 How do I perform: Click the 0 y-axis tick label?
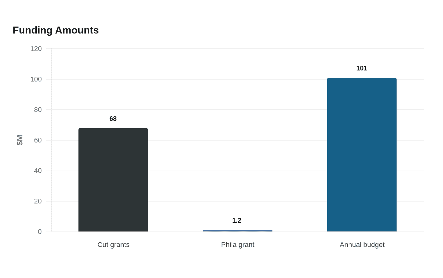point(40,232)
